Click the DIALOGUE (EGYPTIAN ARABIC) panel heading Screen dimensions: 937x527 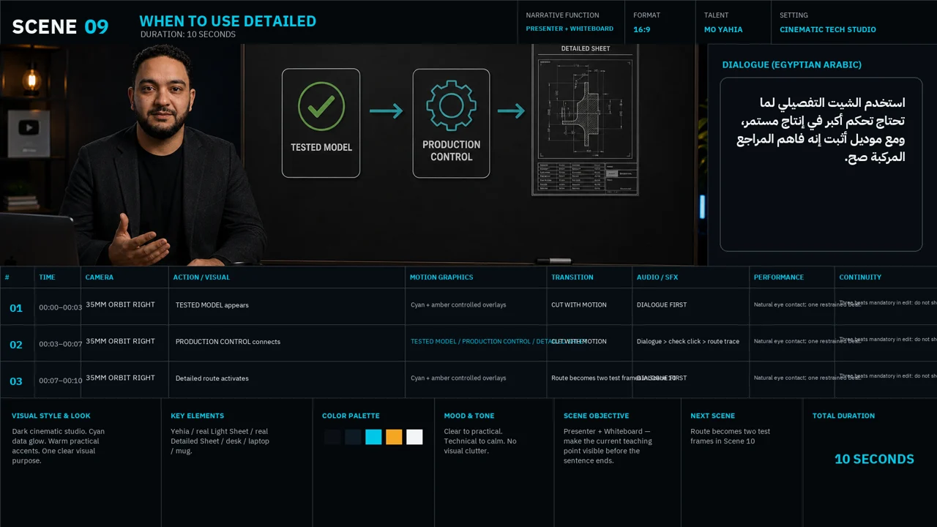pyautogui.click(x=791, y=64)
